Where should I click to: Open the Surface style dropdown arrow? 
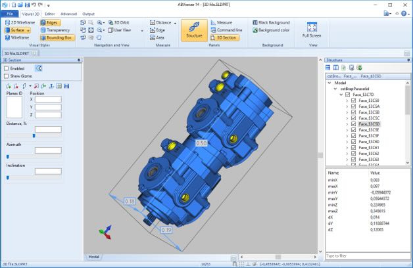(29, 30)
